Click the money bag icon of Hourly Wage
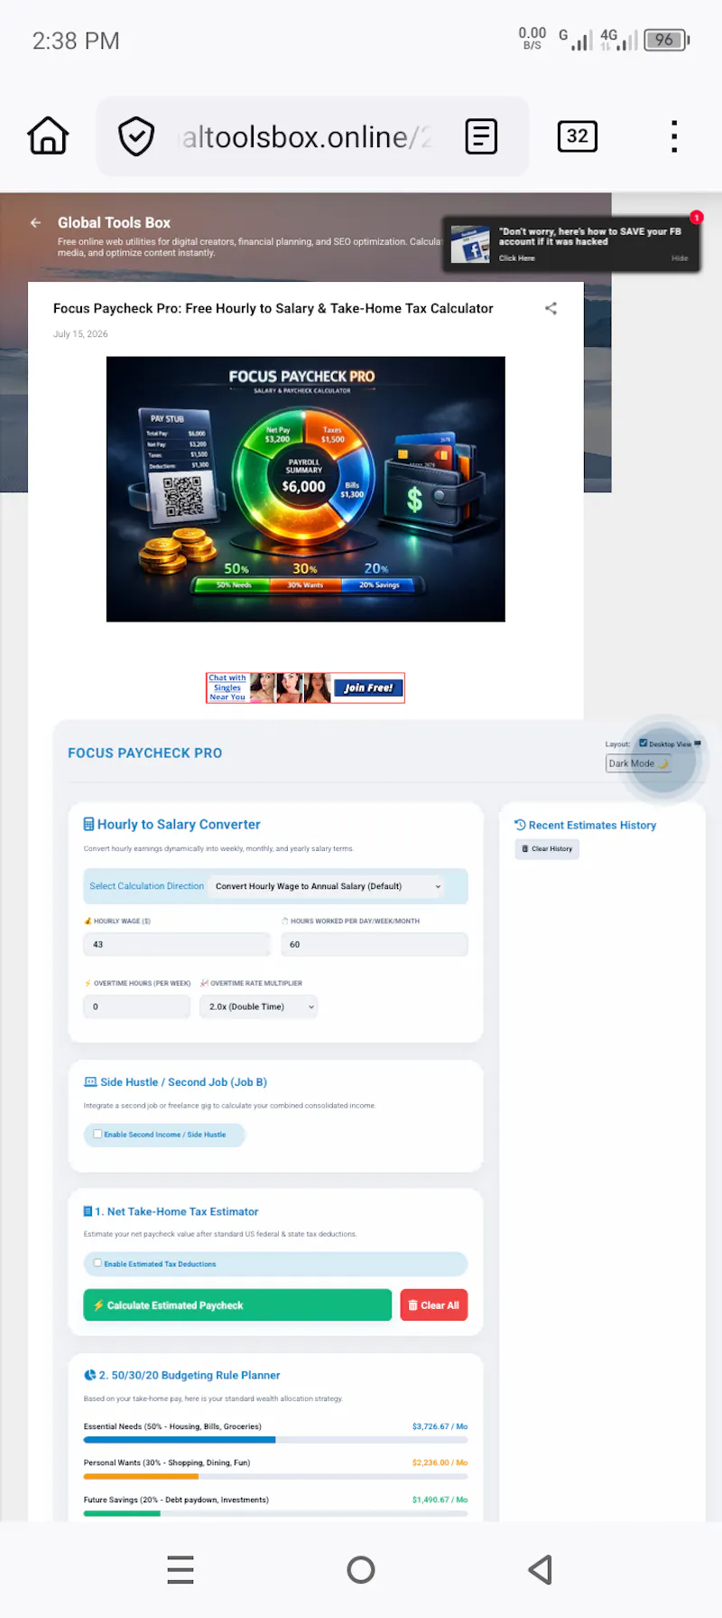The height and width of the screenshot is (1618, 722). coord(88,921)
